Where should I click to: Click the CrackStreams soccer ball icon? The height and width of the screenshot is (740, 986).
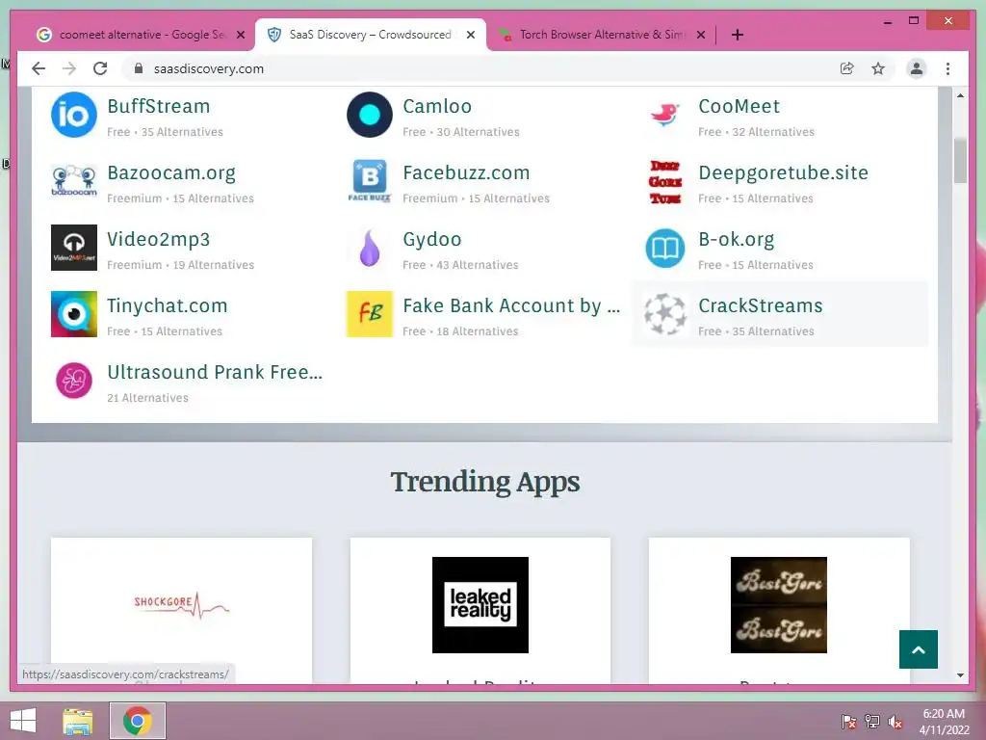pyautogui.click(x=664, y=314)
